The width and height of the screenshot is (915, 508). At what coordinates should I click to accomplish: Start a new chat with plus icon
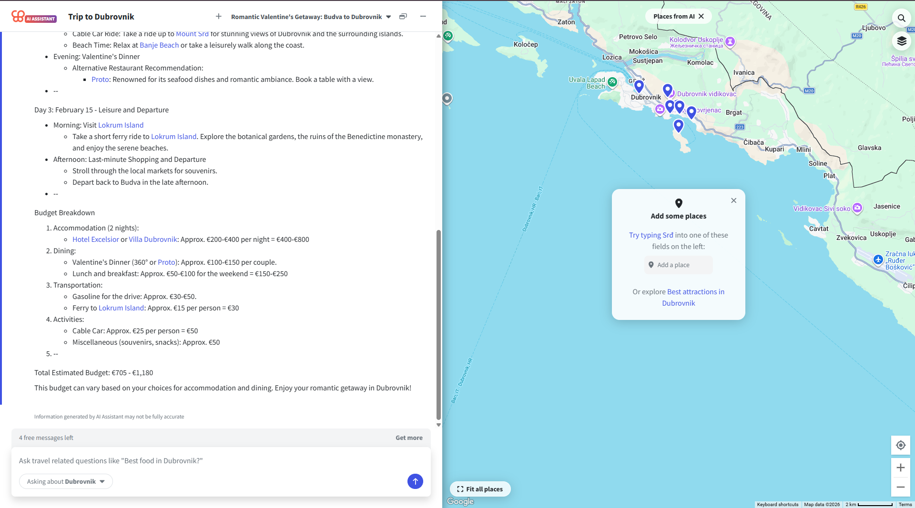219,17
